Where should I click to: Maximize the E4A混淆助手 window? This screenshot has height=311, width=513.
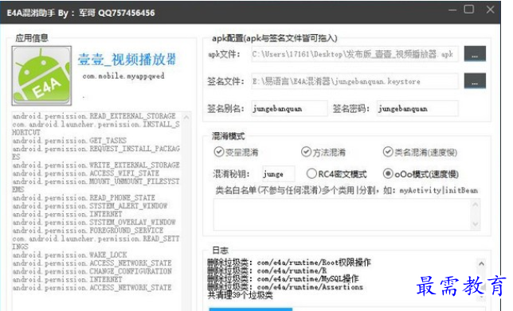point(469,10)
